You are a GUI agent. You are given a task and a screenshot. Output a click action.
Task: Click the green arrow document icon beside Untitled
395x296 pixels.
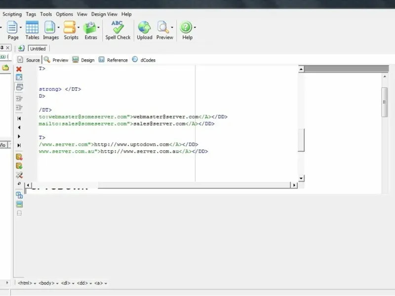pyautogui.click(x=21, y=48)
